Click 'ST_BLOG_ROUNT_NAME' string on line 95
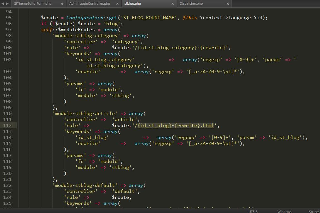320x213 pixels. click(149, 18)
